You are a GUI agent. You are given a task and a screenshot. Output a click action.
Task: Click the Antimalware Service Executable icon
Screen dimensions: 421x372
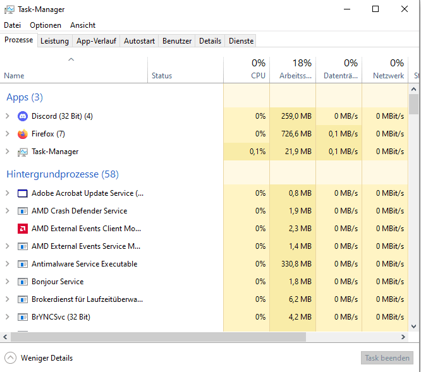pos(23,264)
